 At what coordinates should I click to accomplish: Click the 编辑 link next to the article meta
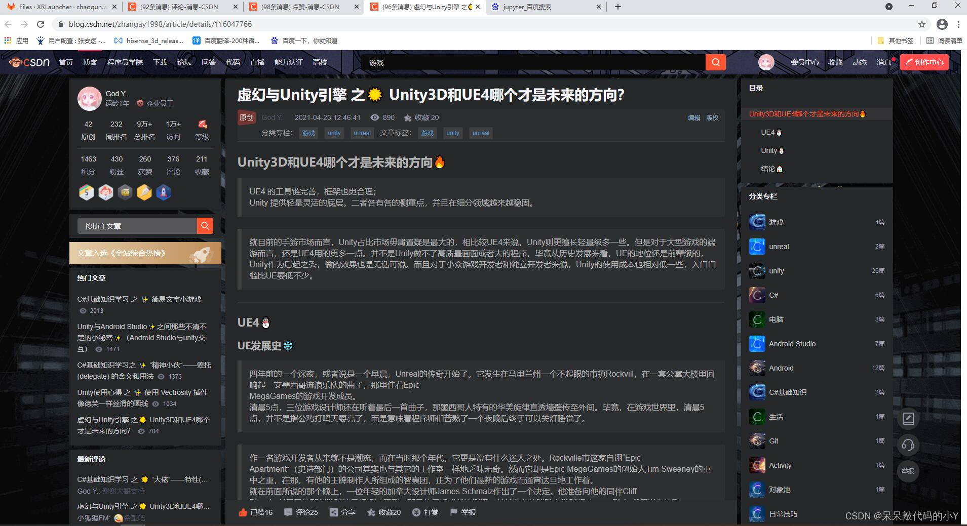coord(694,117)
